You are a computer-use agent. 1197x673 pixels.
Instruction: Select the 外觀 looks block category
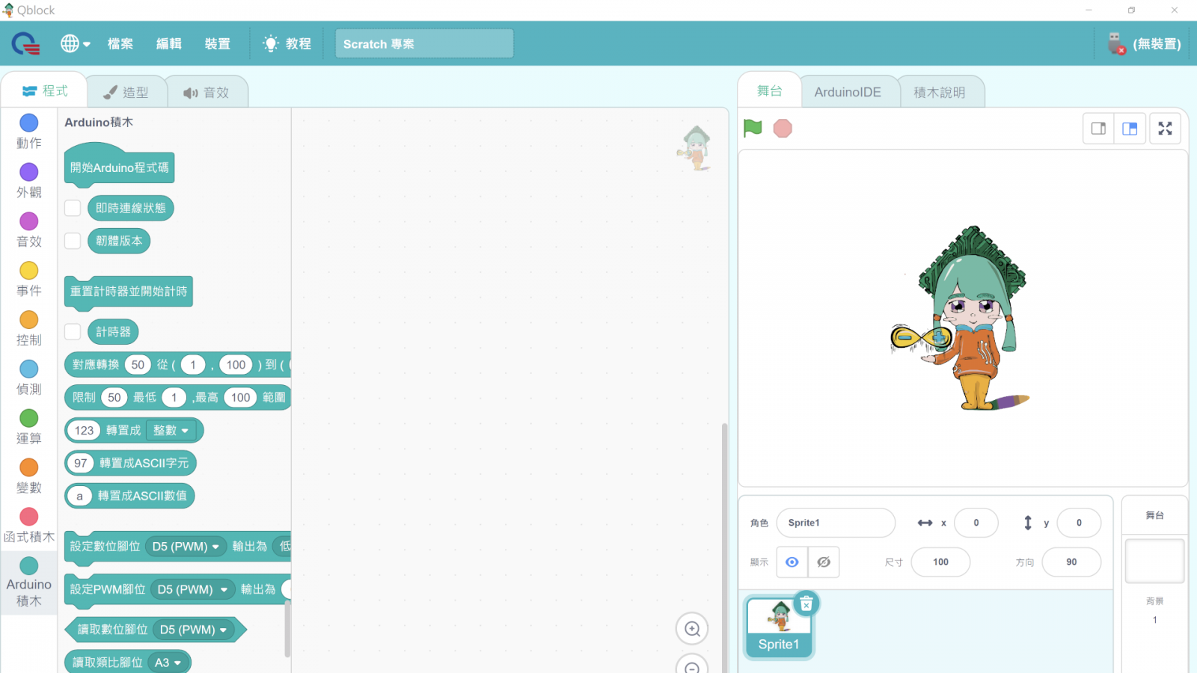click(29, 181)
